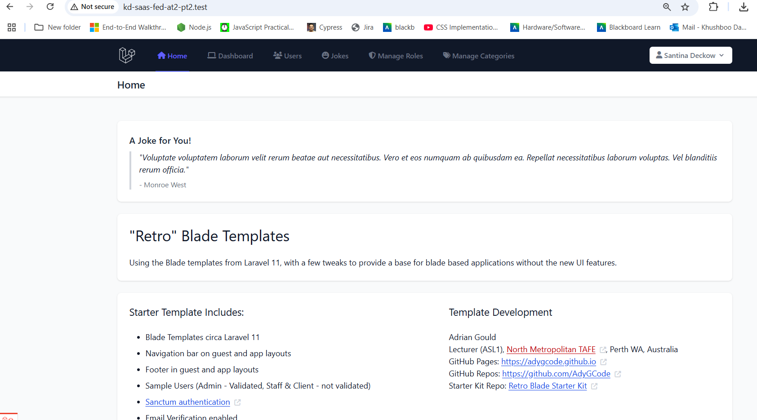Screen dimensions: 757x420
Task: Open the Cypress bookmark
Action: 325,27
